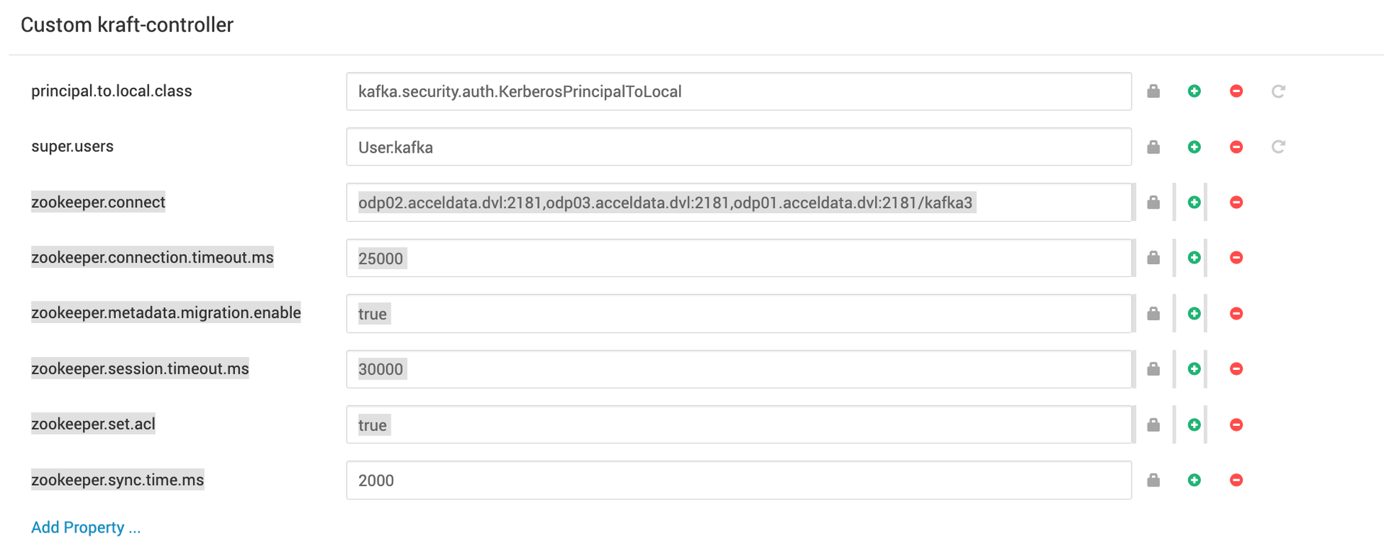Click green plus icon for zookeeper.sync.time.ms
This screenshot has width=1384, height=547.
(x=1194, y=480)
